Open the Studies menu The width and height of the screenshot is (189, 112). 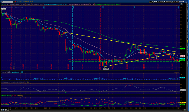click(175, 2)
